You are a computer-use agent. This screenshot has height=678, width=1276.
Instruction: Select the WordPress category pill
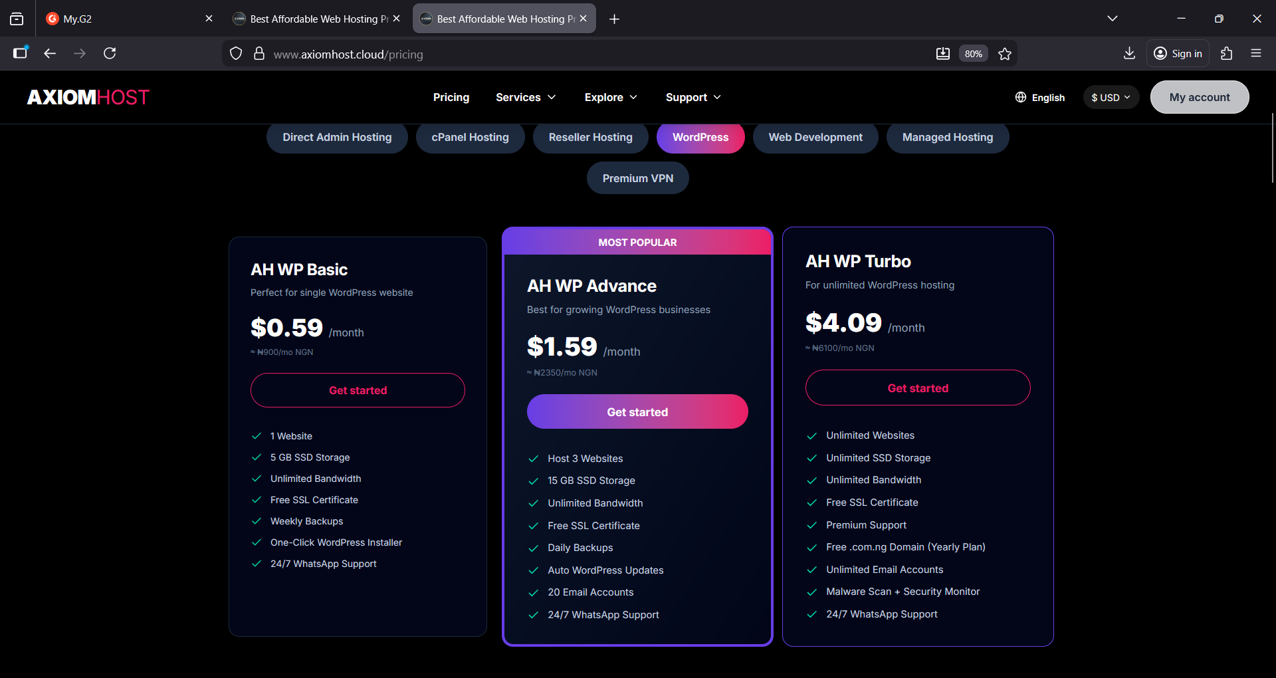tap(700, 138)
